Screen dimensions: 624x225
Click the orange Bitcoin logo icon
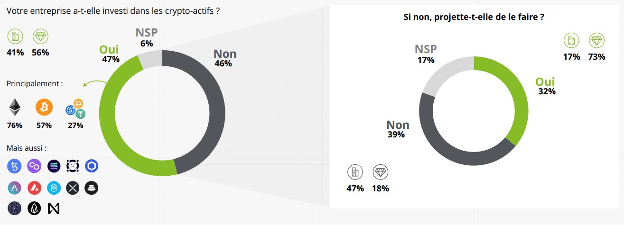click(44, 108)
